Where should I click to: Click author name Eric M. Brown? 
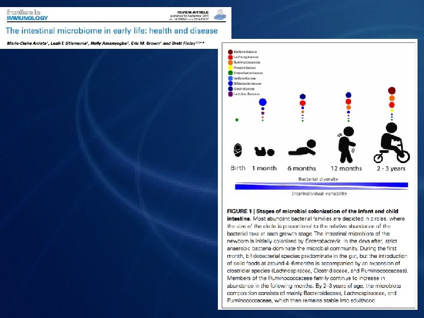point(146,43)
